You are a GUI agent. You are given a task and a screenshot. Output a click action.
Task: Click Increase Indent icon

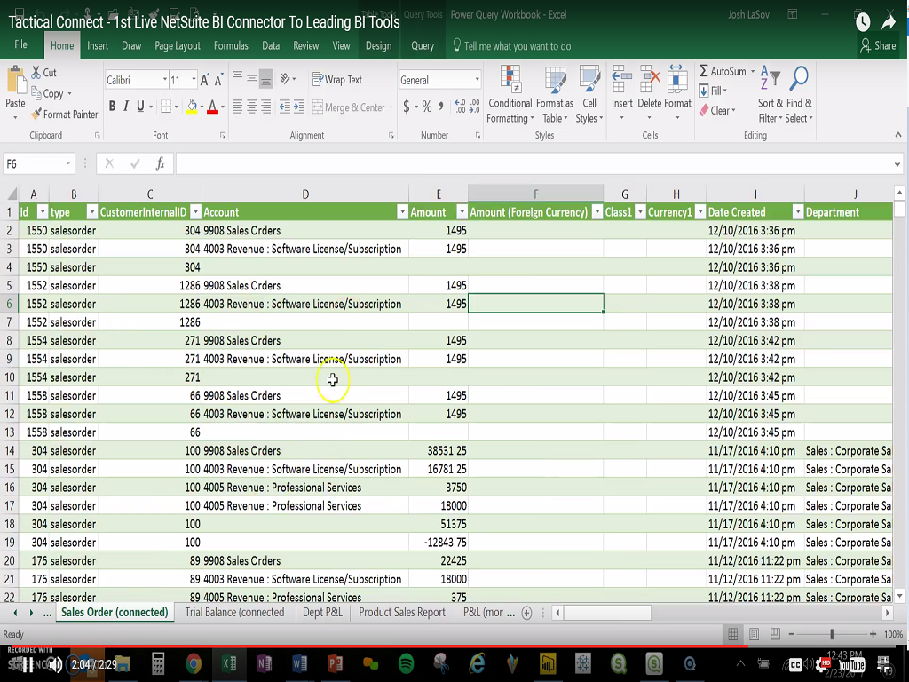(299, 107)
